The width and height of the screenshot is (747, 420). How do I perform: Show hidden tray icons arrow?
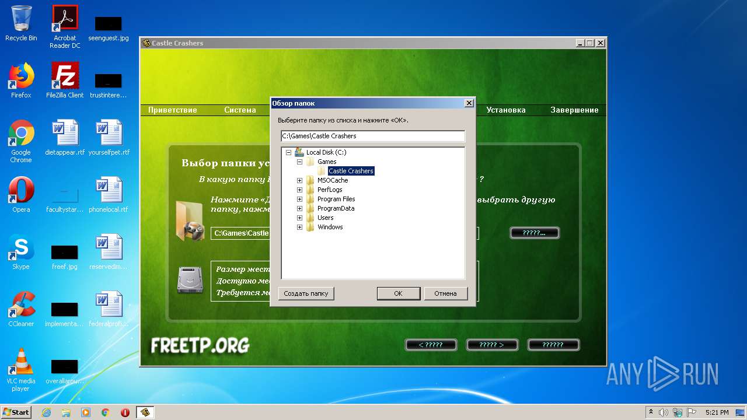(651, 412)
